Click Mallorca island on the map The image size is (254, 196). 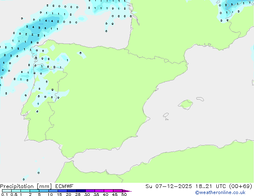point(185,104)
